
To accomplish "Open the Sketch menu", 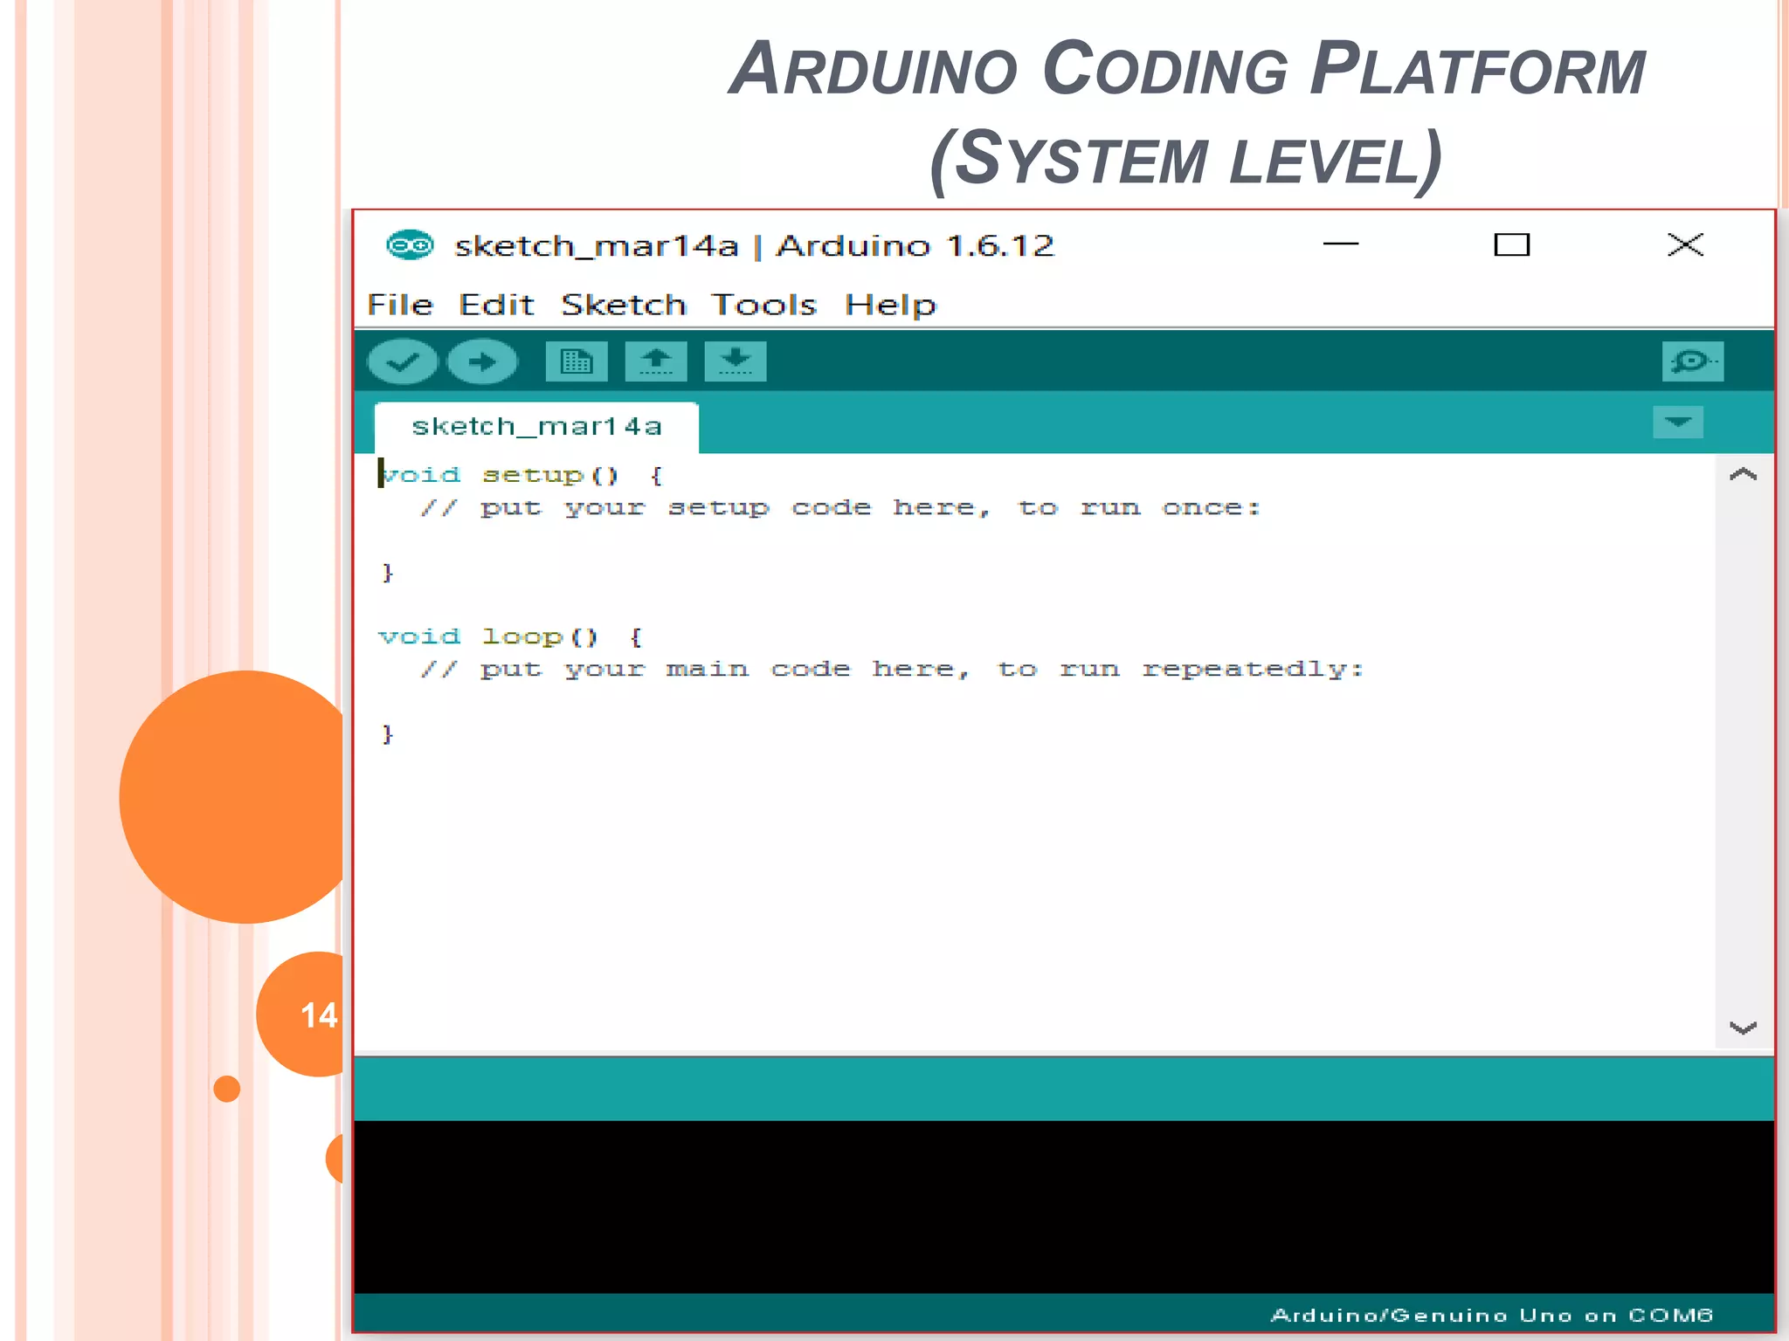I will click(x=624, y=305).
